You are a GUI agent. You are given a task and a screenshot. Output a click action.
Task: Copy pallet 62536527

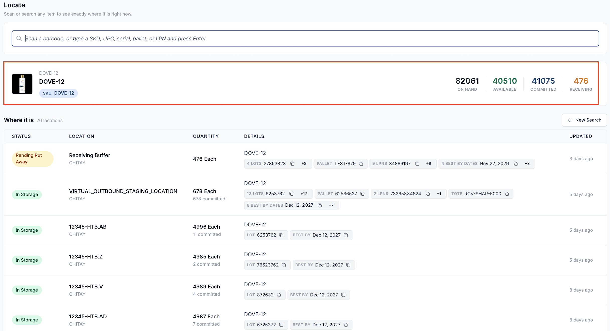click(x=362, y=194)
